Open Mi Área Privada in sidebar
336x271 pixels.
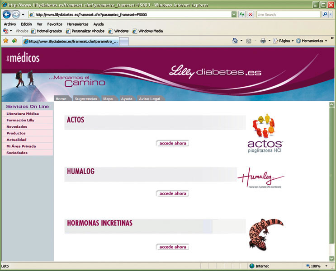(28, 146)
